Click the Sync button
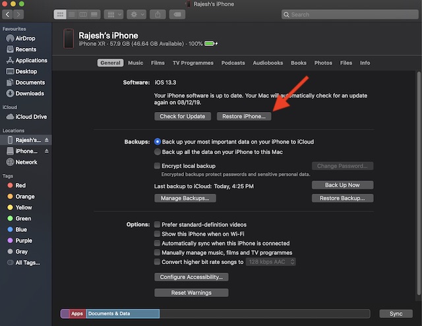 (396, 313)
